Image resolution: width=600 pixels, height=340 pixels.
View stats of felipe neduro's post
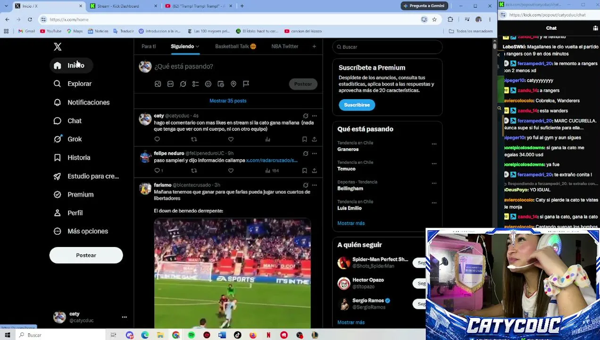[x=273, y=170]
